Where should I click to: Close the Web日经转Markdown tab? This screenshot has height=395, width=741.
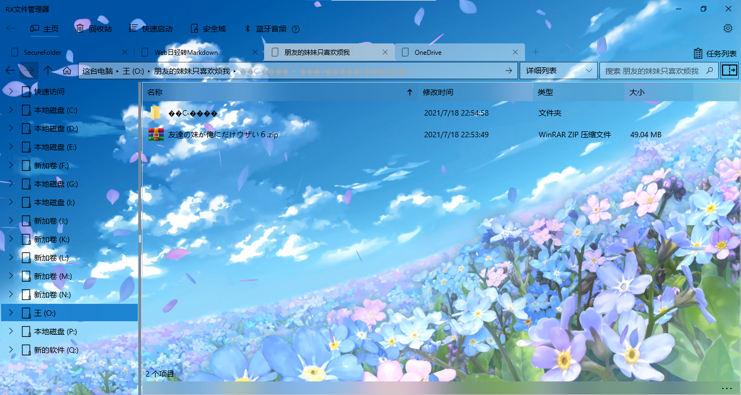[255, 53]
